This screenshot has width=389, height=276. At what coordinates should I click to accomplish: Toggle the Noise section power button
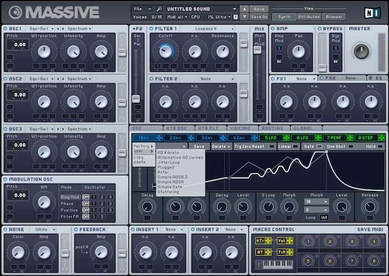(5, 230)
